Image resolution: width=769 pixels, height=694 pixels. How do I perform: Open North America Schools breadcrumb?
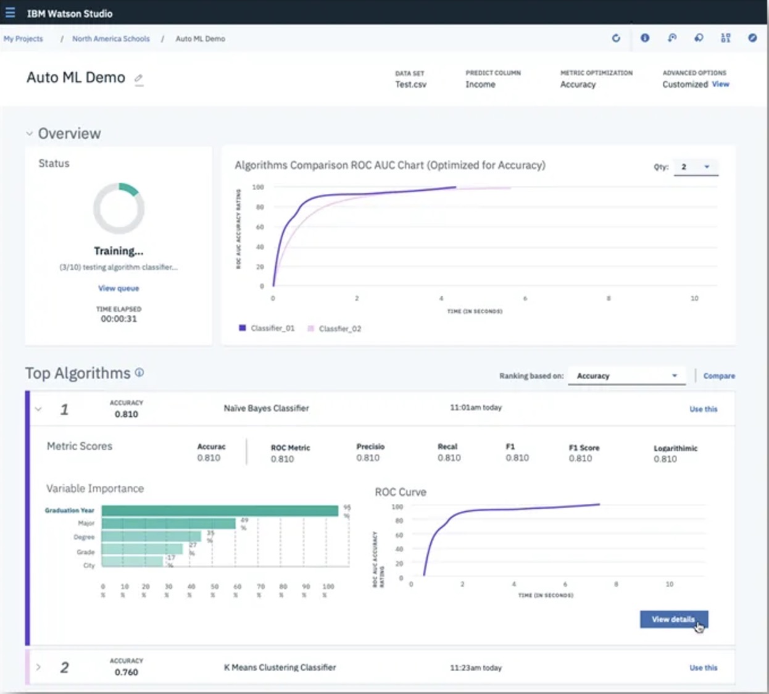pyautogui.click(x=111, y=38)
